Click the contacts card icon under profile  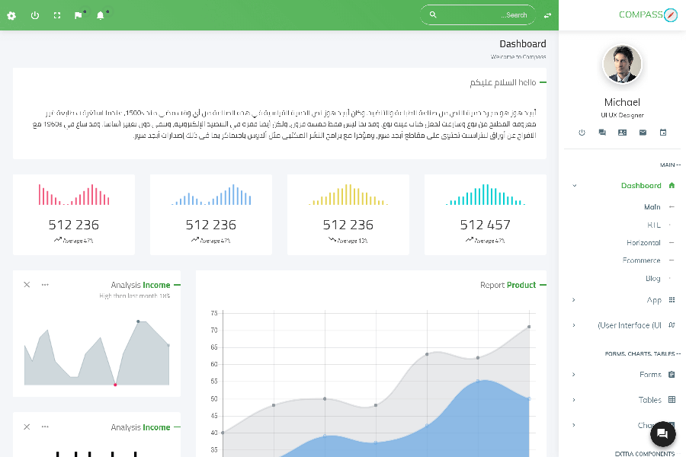[622, 133]
